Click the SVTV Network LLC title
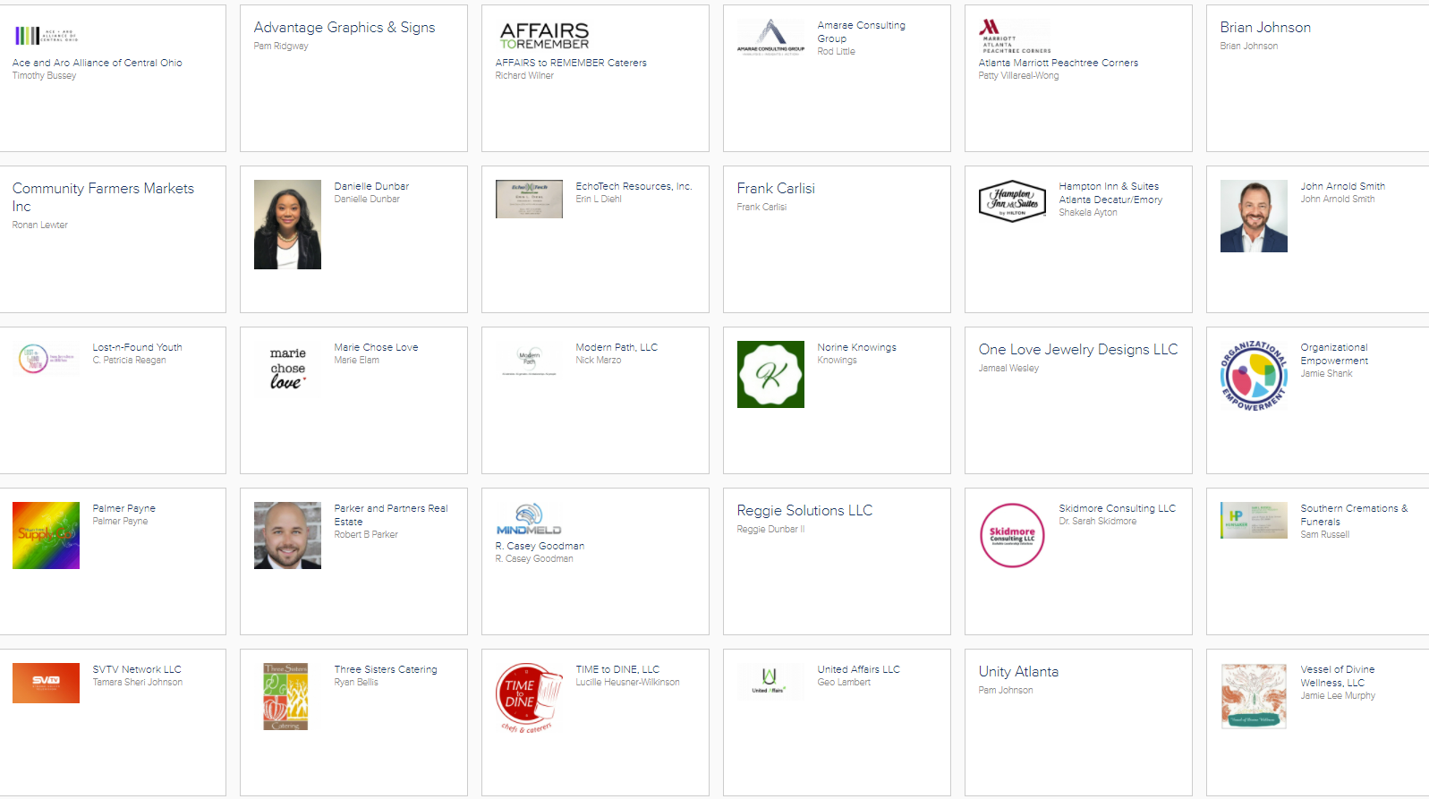 137,669
